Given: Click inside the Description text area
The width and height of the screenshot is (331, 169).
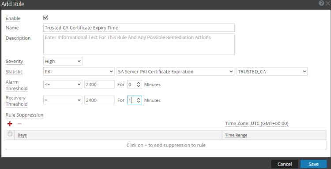Looking at the screenshot, I should 139,44.
